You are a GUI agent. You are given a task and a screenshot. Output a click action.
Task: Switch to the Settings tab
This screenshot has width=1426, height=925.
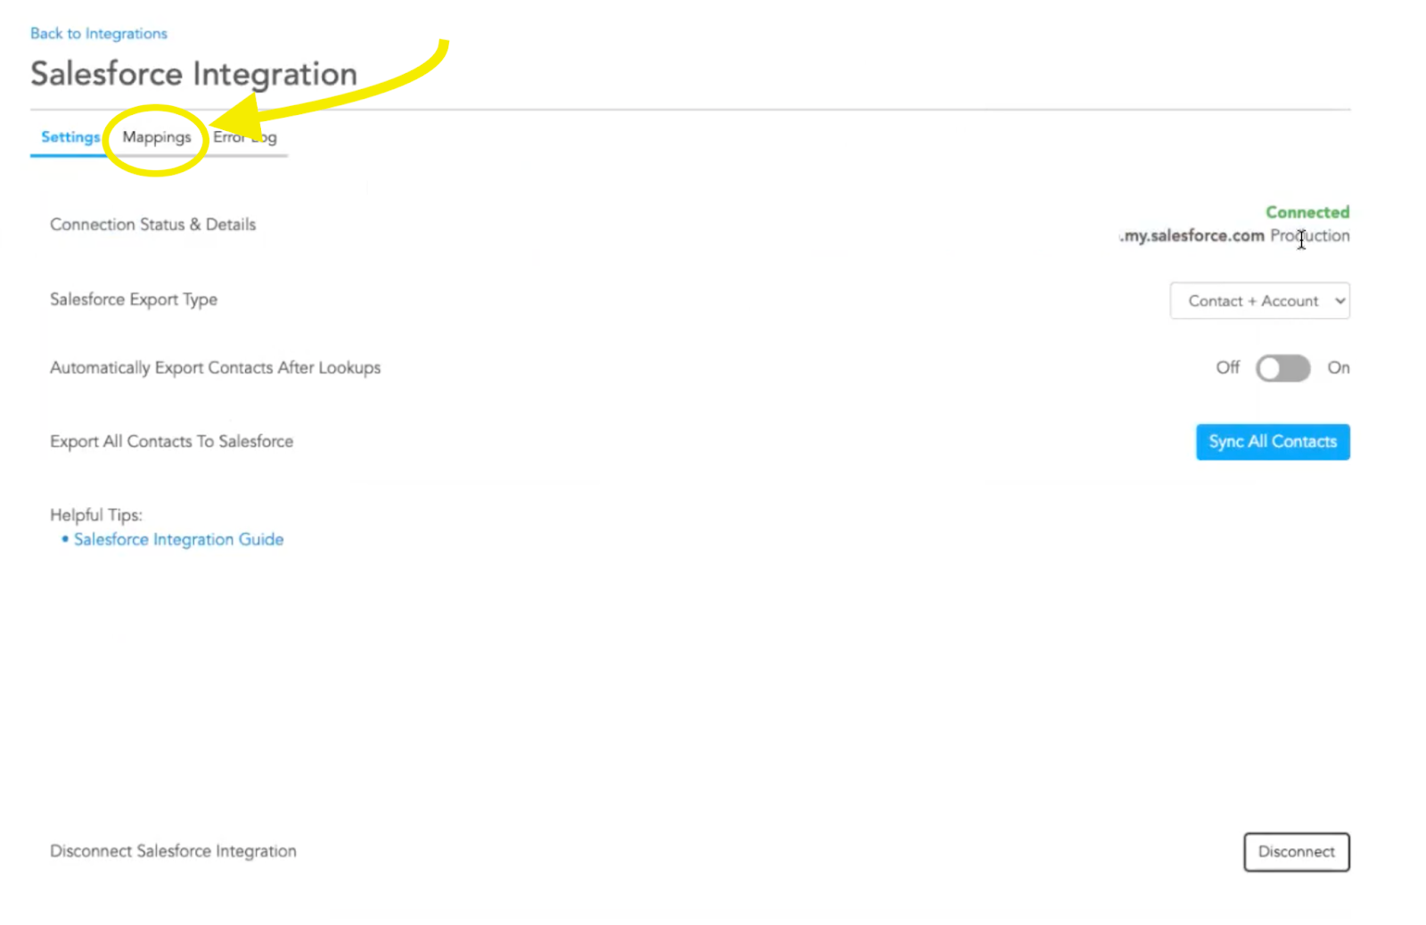pyautogui.click(x=70, y=137)
